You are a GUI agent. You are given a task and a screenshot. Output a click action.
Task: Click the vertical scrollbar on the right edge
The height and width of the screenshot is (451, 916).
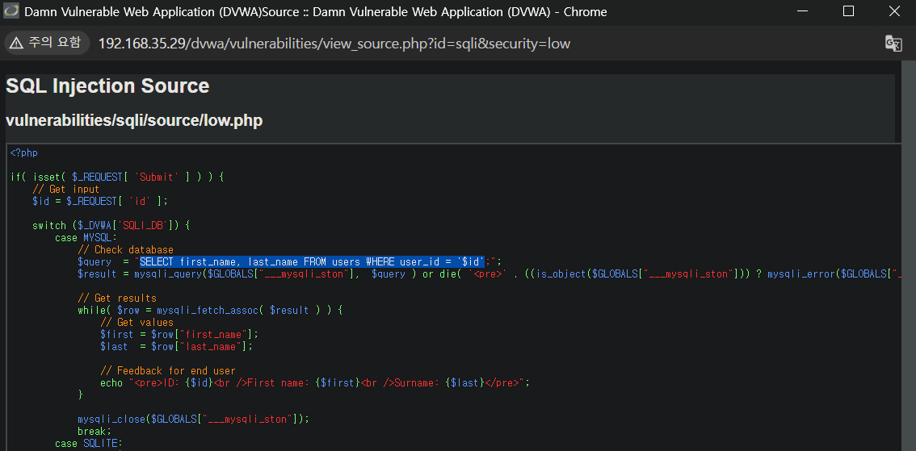[x=909, y=256]
